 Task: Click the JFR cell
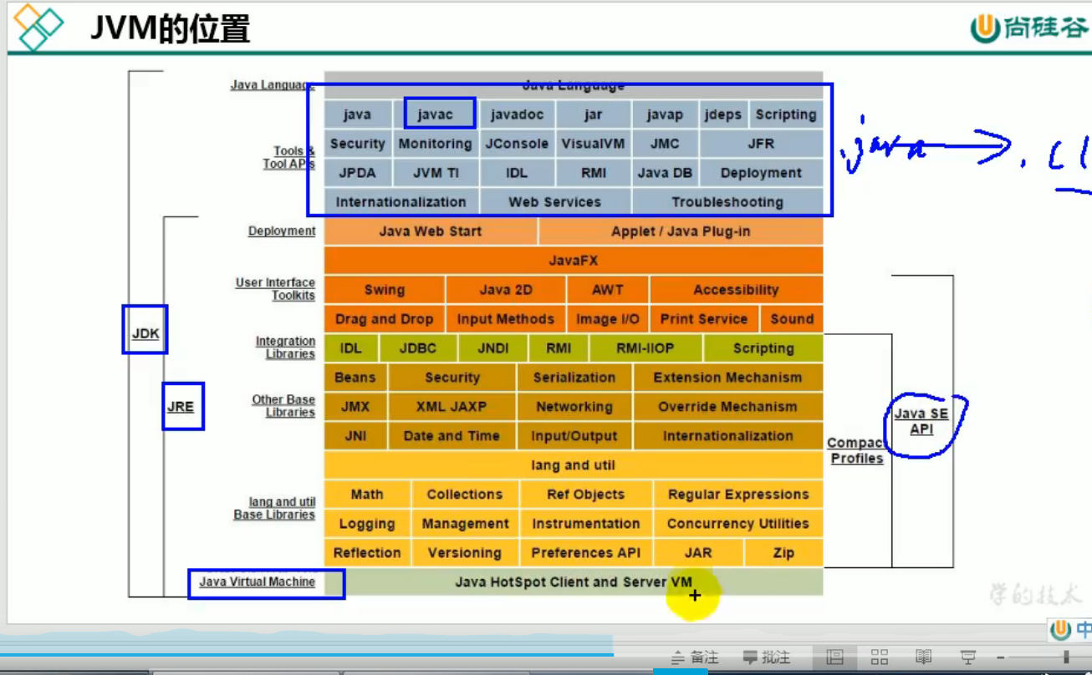click(x=761, y=144)
